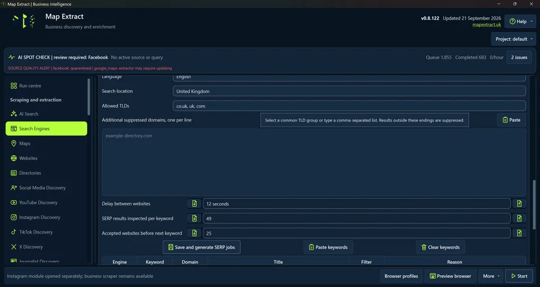Screen dimensions: 540x287
Task: Click the 2 issues button
Action: pyautogui.click(x=519, y=57)
